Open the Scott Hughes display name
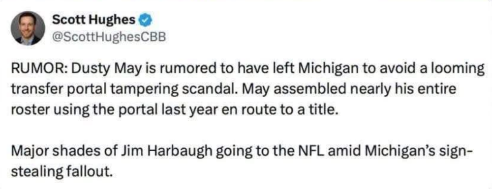492x189 pixels. pyautogui.click(x=94, y=21)
